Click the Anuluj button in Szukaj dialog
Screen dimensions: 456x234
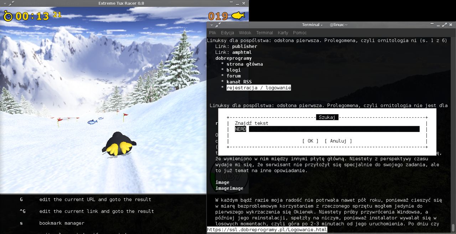(338, 141)
